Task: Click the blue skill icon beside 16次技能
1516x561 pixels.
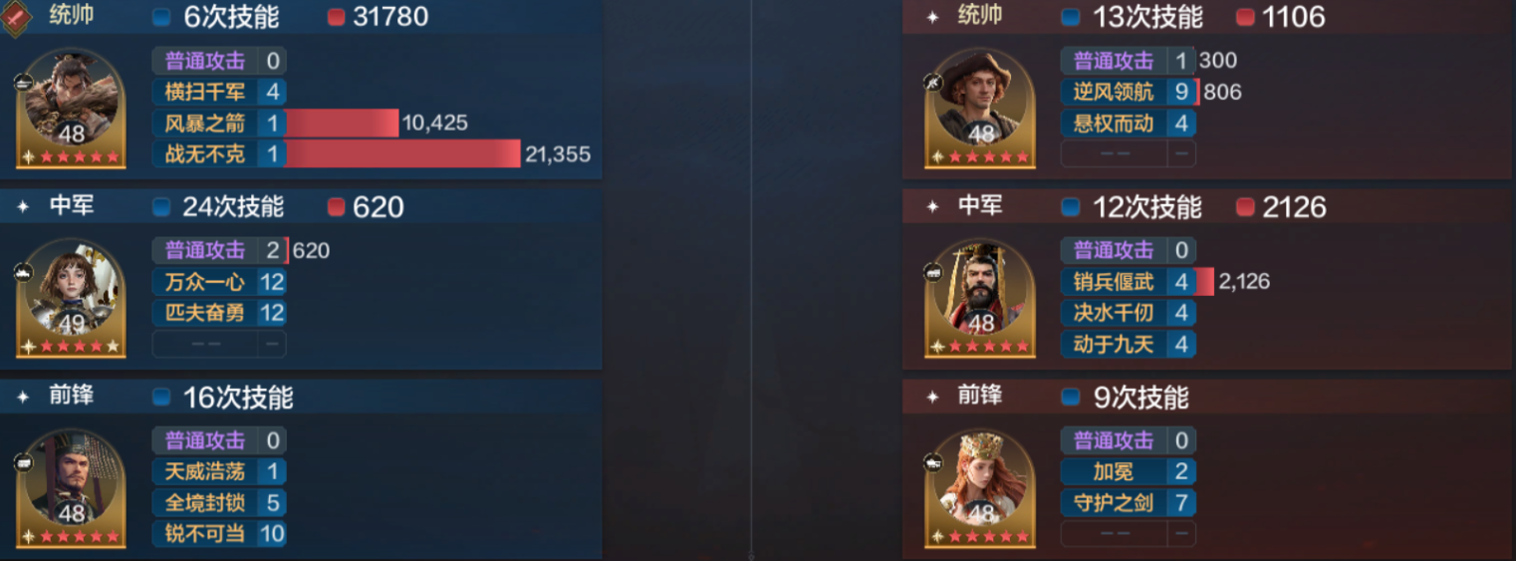Action: point(161,398)
